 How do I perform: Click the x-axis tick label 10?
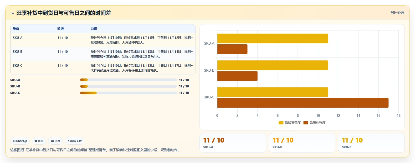318,115
